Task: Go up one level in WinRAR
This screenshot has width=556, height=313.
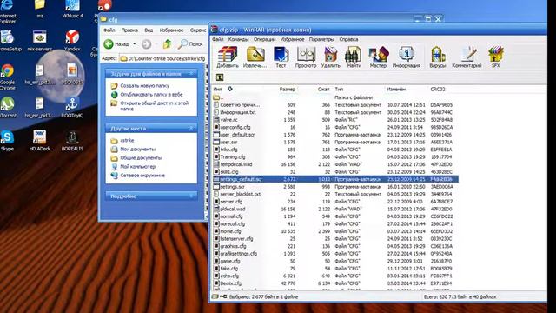Action: pos(220,77)
